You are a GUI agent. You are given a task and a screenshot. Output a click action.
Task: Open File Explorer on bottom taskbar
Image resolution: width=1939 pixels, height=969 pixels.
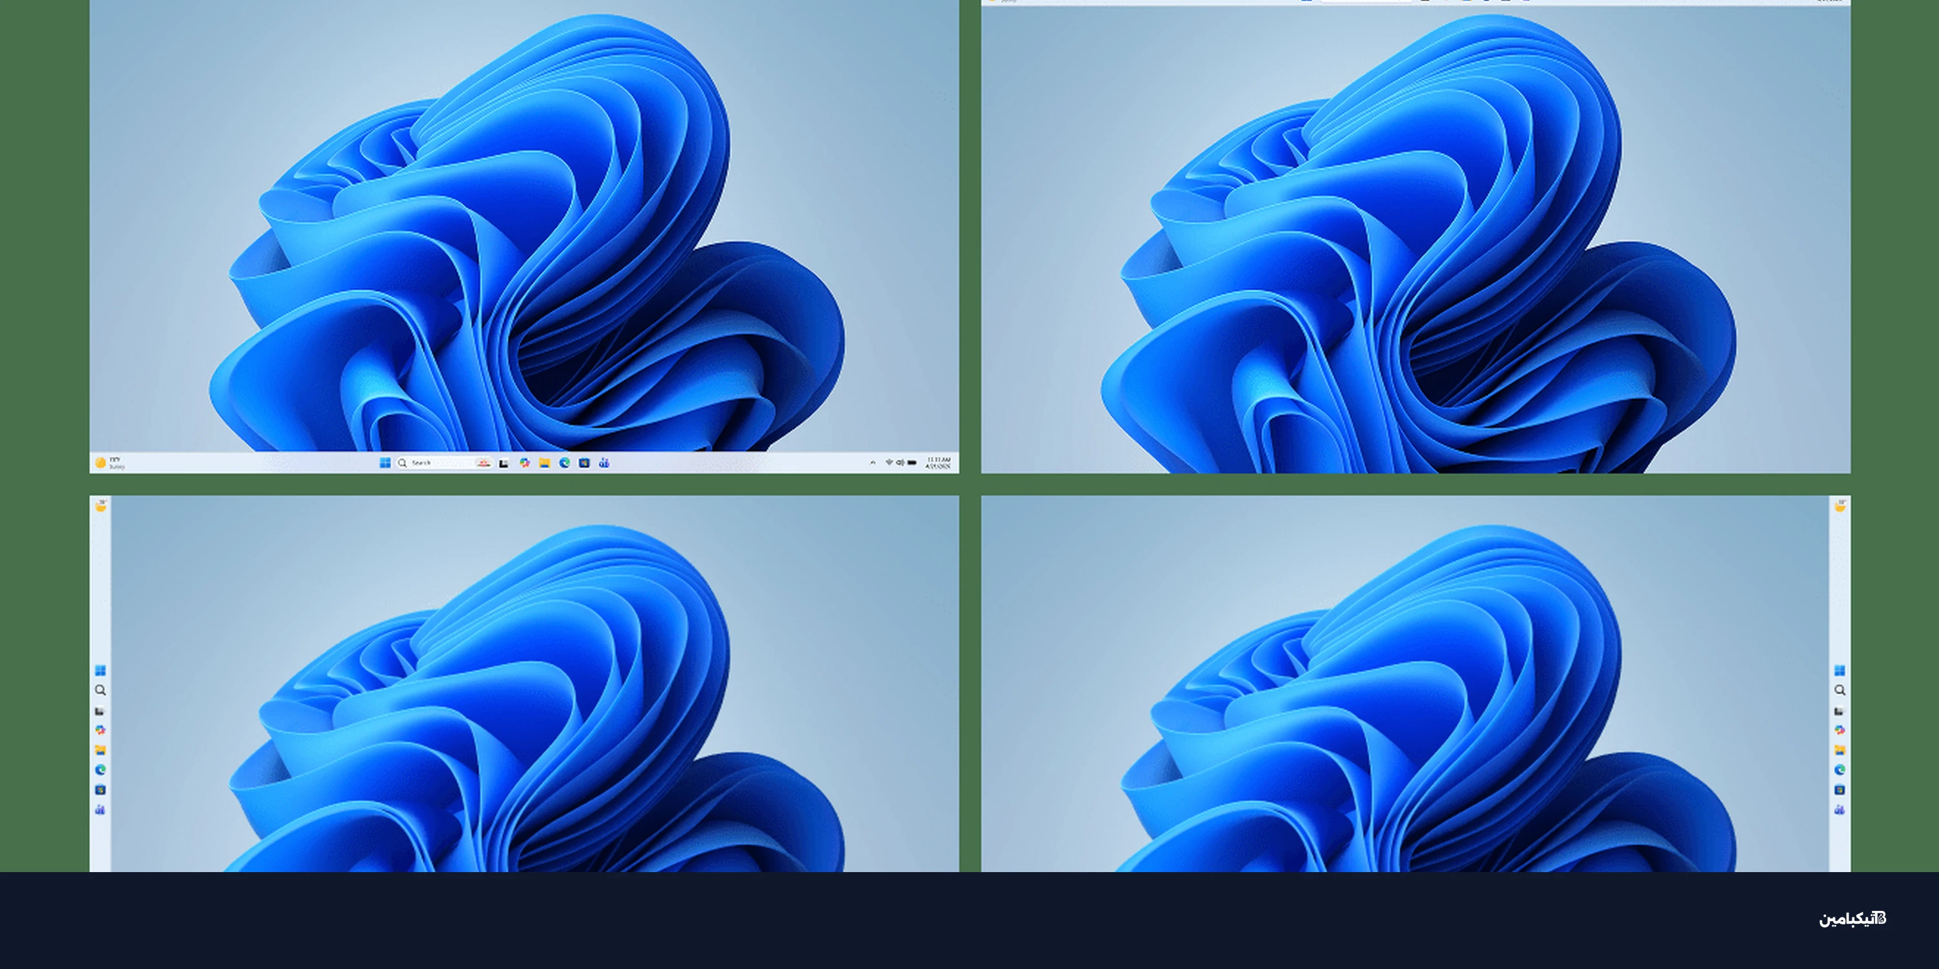coord(544,463)
